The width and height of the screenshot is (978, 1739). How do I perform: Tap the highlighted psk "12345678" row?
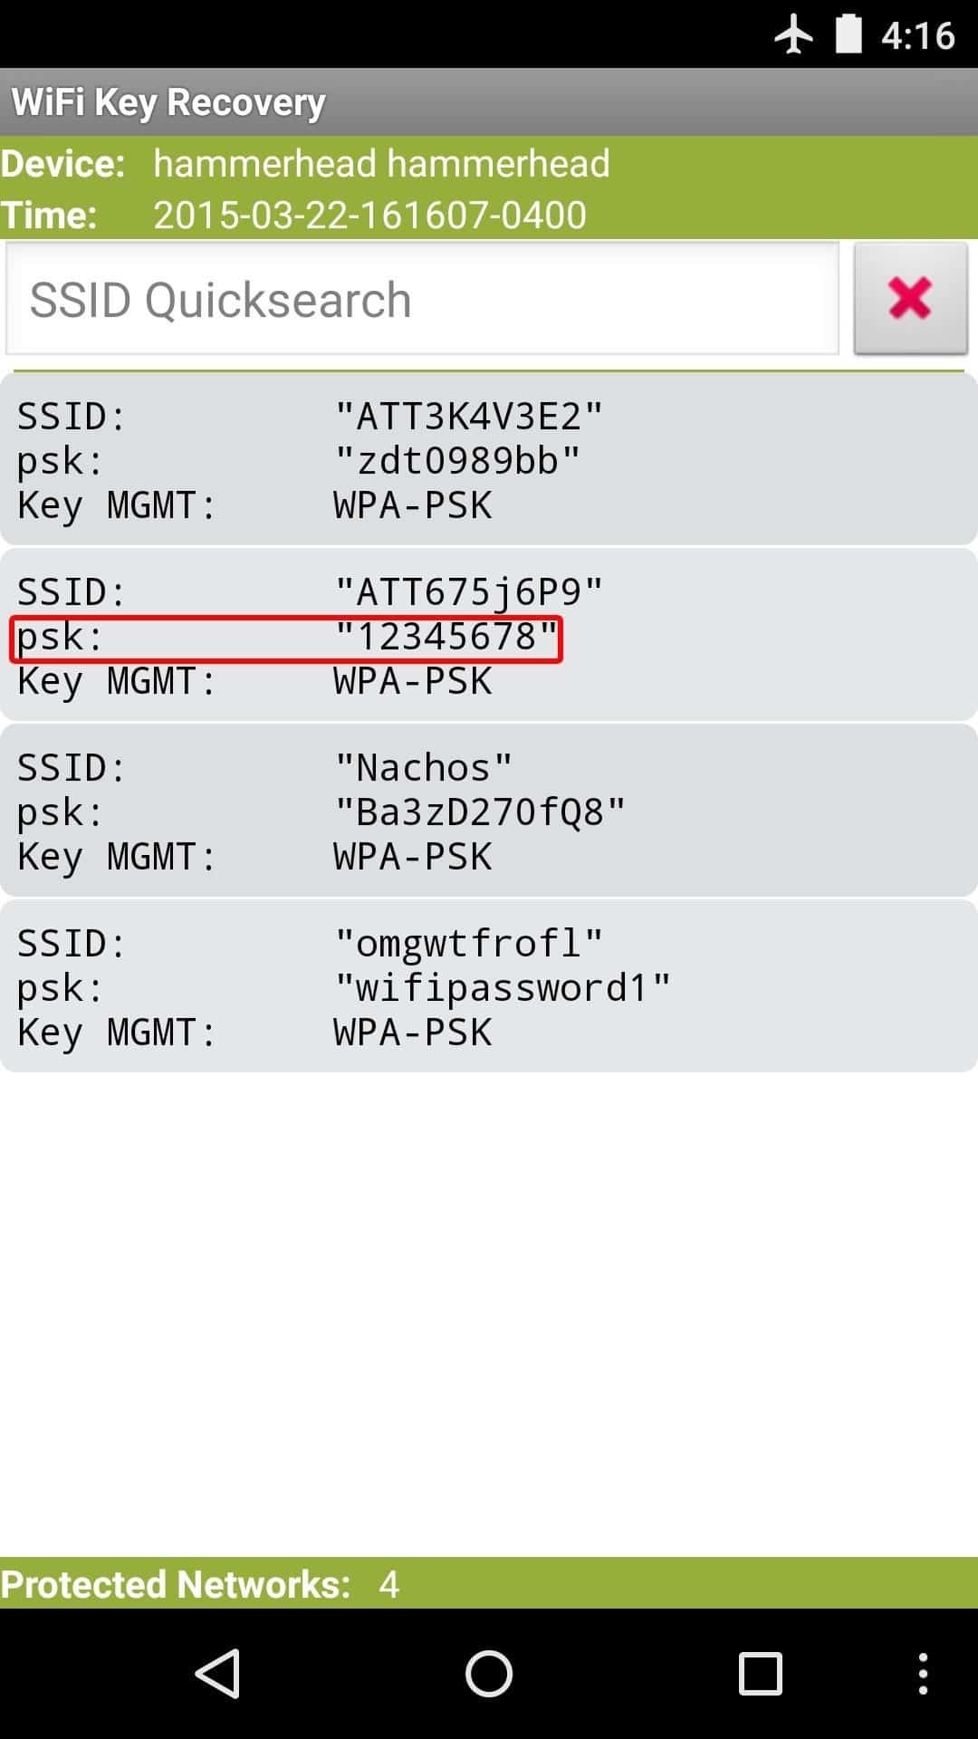tap(286, 639)
